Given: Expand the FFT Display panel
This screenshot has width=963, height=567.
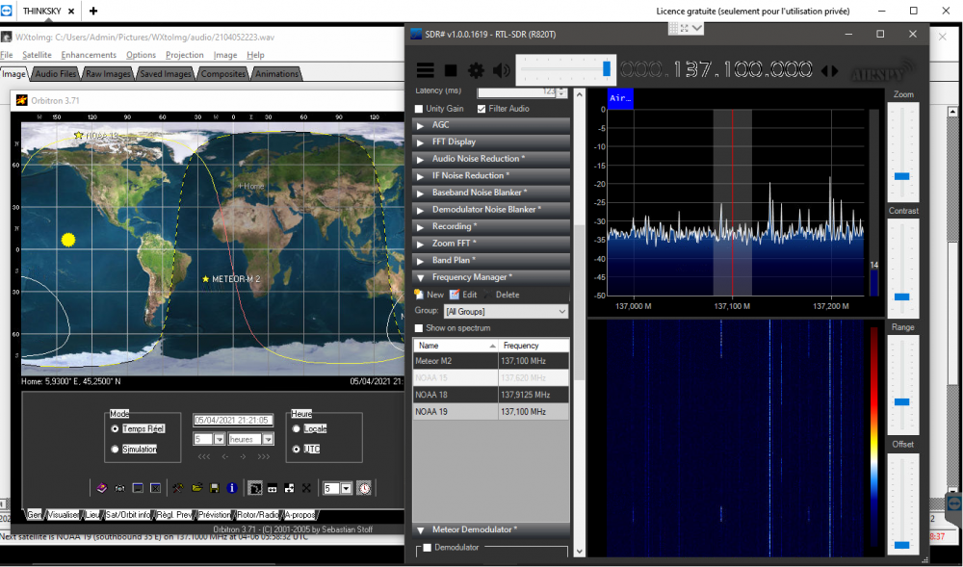Looking at the screenshot, I should [491, 142].
